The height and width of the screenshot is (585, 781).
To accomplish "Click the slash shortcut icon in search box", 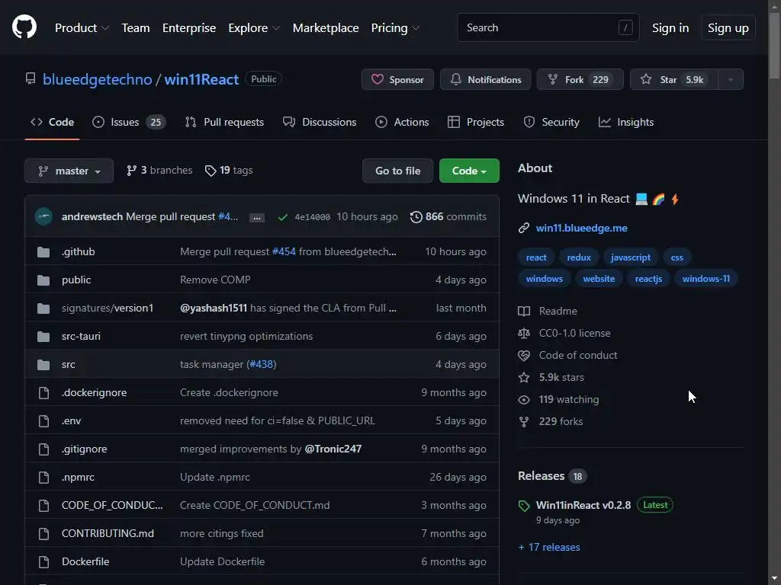I will (x=625, y=27).
